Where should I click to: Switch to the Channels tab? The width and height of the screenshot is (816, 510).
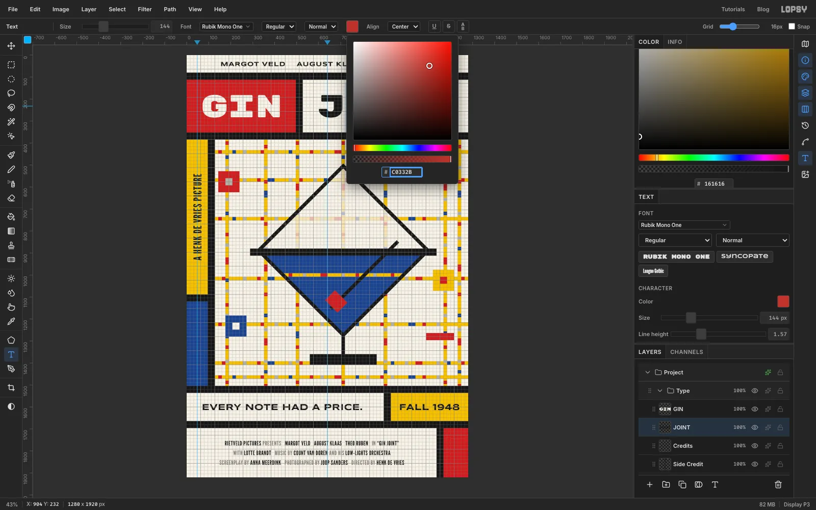coord(686,352)
